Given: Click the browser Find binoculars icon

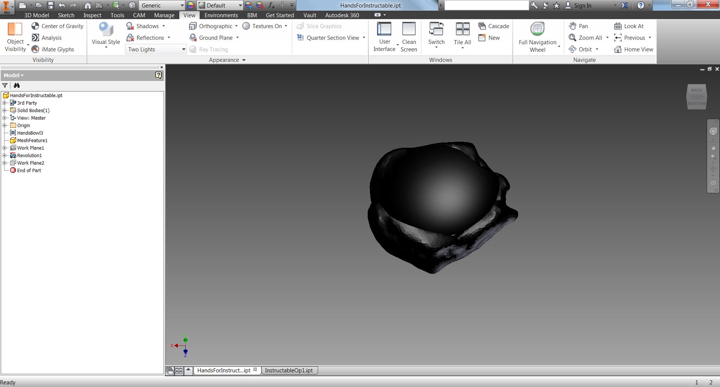Looking at the screenshot, I should coord(17,85).
